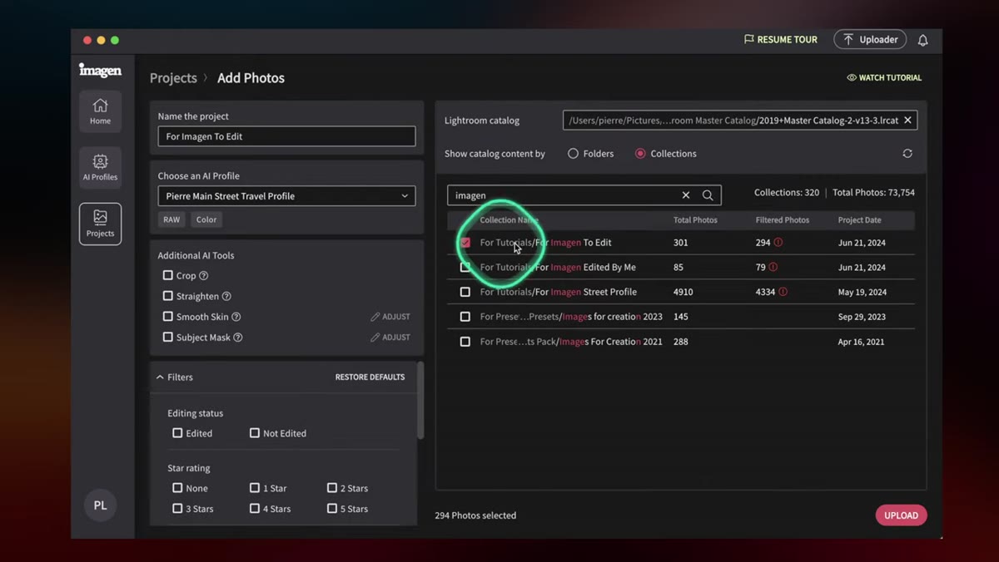
Task: Click the Apr 16, 2021 date cell
Action: (x=862, y=342)
